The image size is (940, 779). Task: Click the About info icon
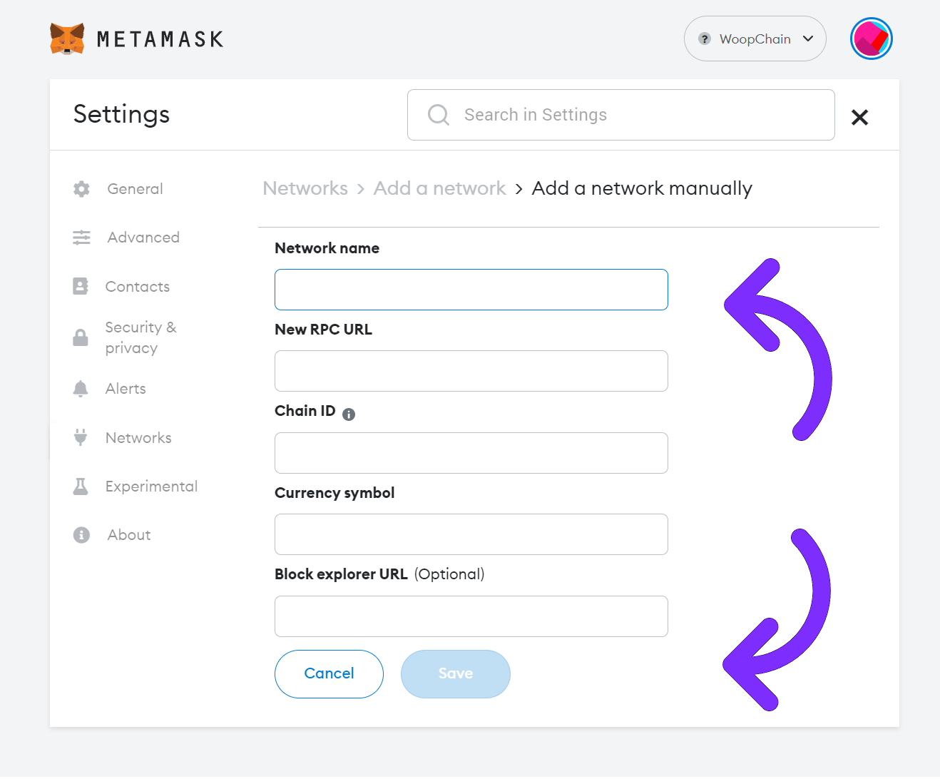81,535
